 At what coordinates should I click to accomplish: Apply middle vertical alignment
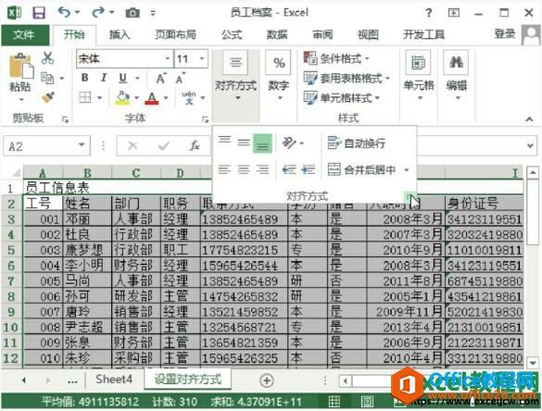[x=244, y=143]
